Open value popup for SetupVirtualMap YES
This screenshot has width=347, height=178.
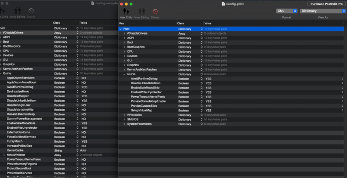[342, 110]
